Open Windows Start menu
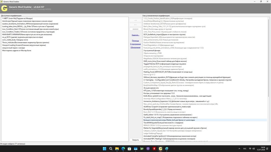This screenshot has height=152, width=271. [x=104, y=148]
